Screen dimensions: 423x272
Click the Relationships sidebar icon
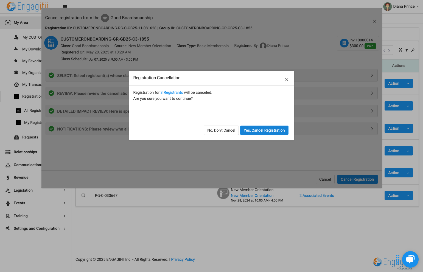click(8, 152)
